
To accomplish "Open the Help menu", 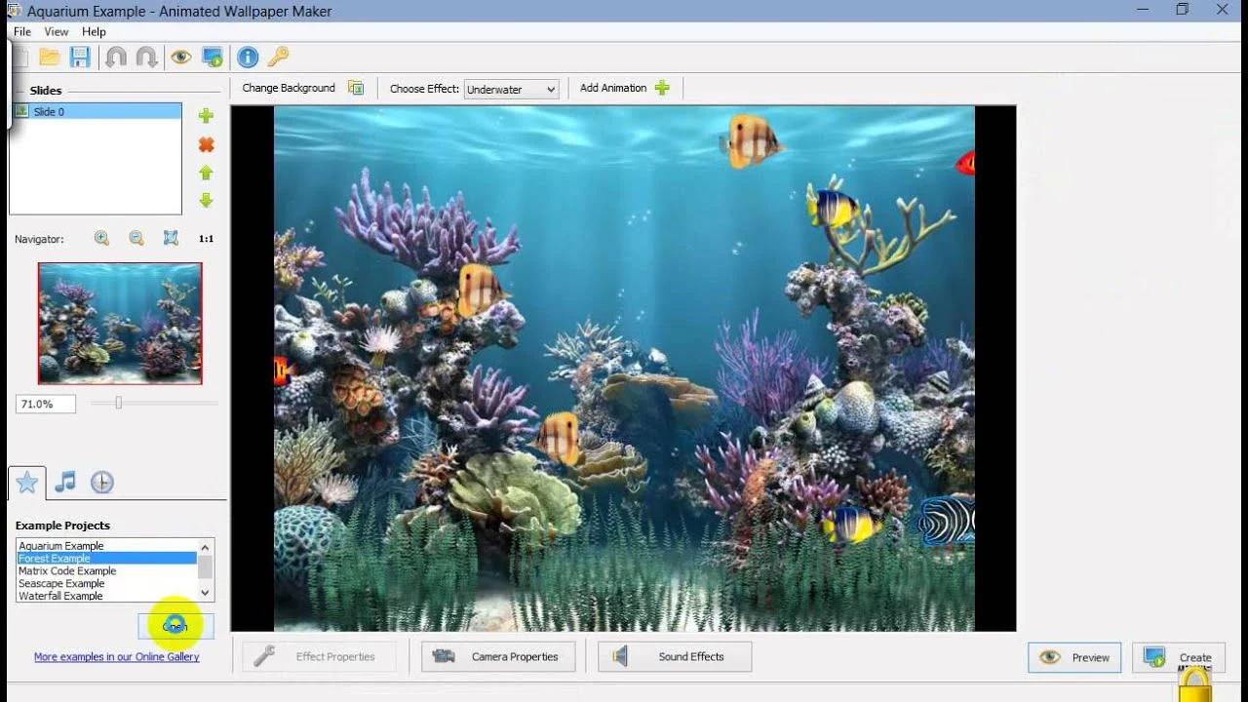I will pyautogui.click(x=94, y=32).
